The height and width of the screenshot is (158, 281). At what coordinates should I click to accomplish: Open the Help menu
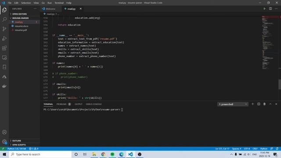(x=69, y=3)
